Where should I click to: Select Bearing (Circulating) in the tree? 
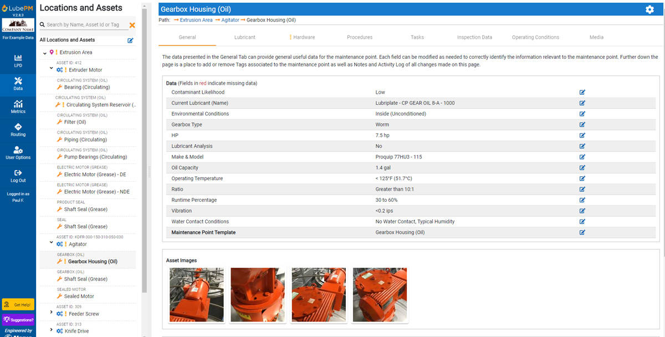pos(87,87)
